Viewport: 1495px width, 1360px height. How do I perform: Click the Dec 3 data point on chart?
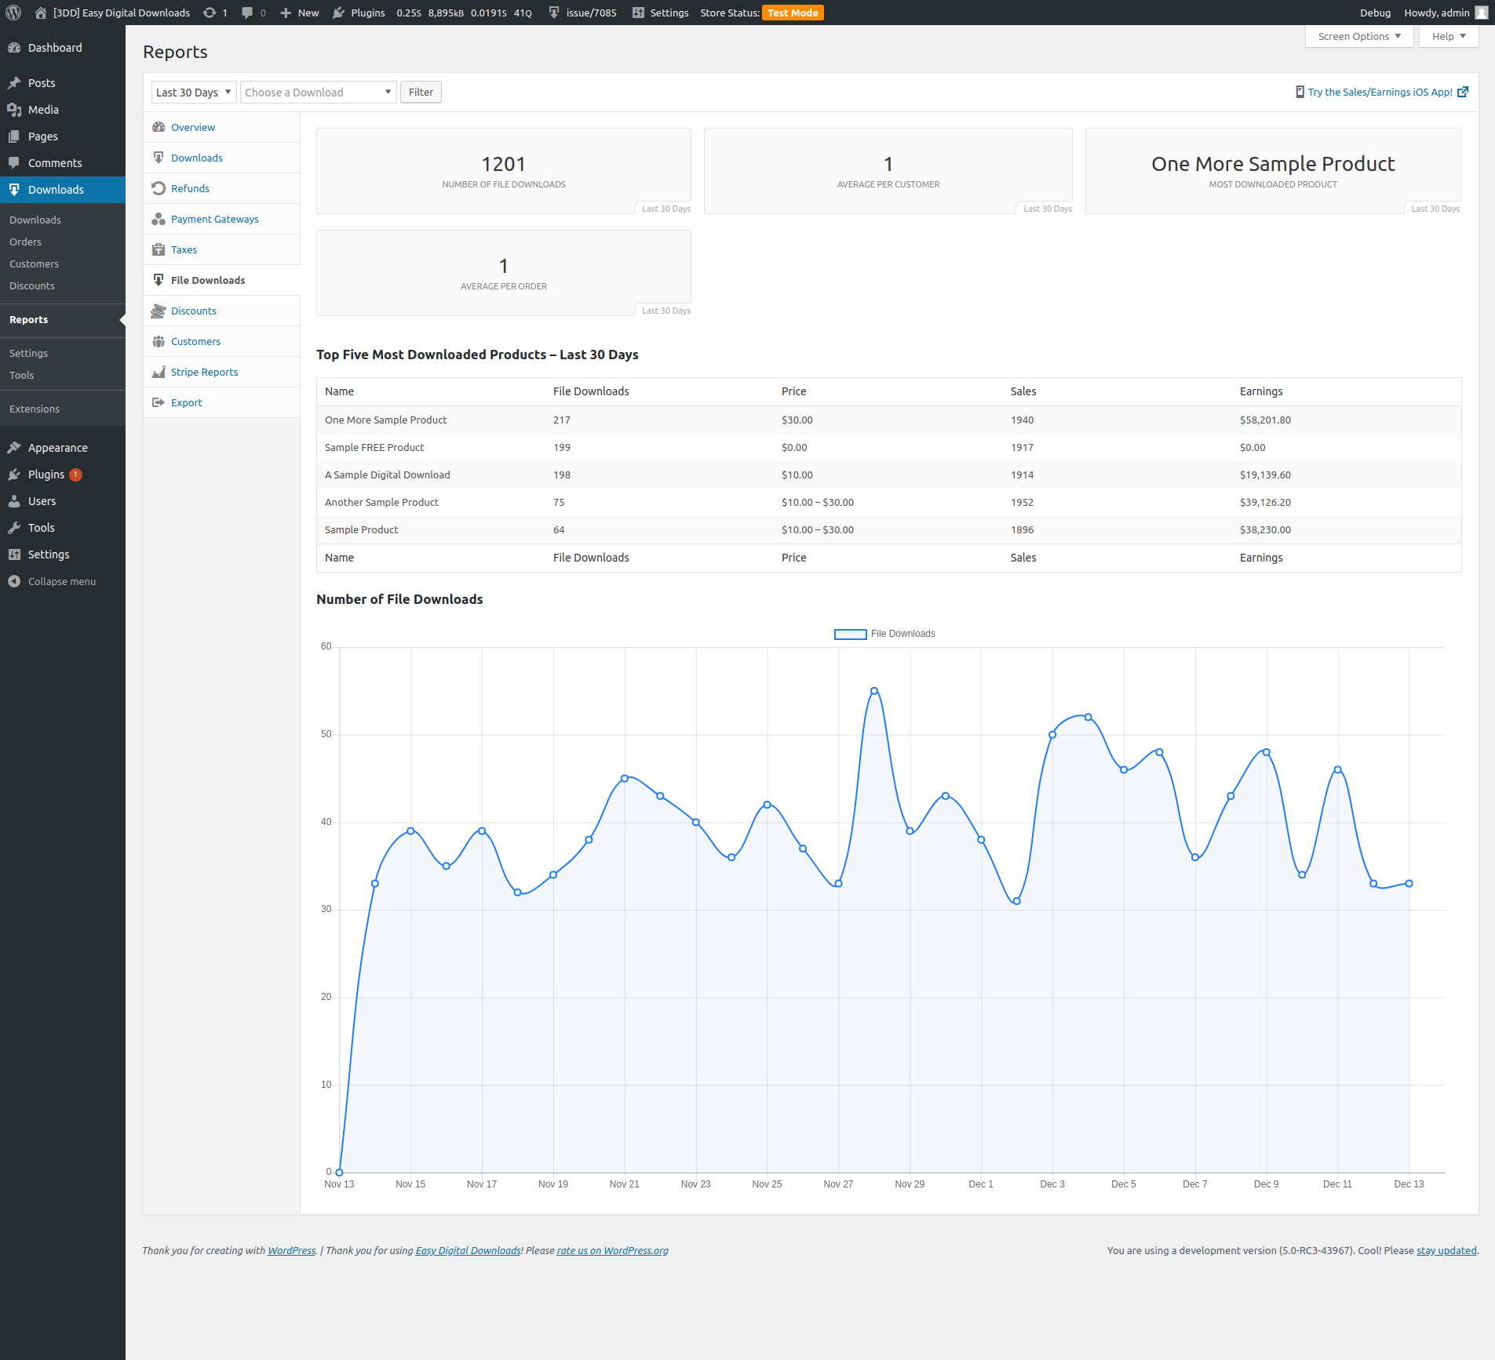(1052, 735)
